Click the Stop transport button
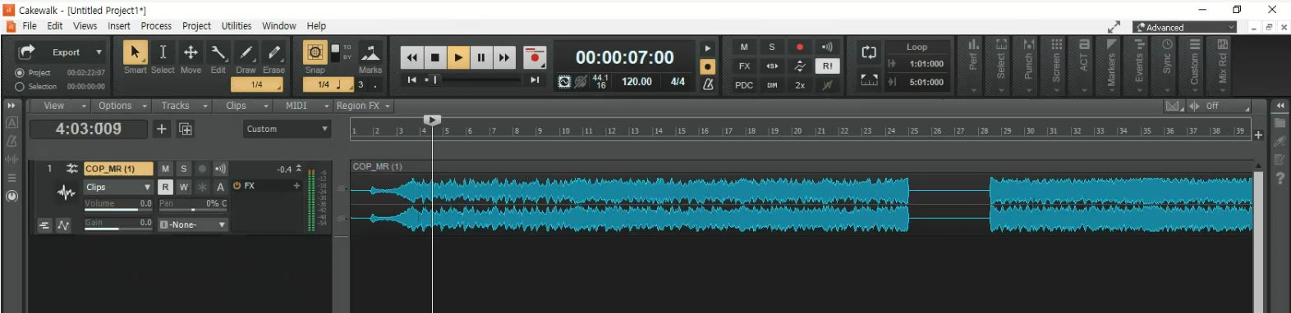 coord(434,57)
